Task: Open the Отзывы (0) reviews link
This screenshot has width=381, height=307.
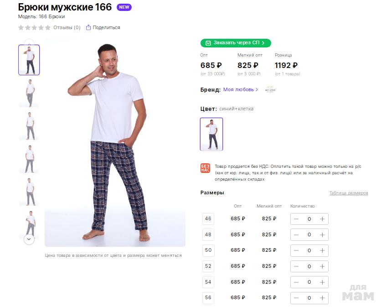Action: (x=67, y=27)
